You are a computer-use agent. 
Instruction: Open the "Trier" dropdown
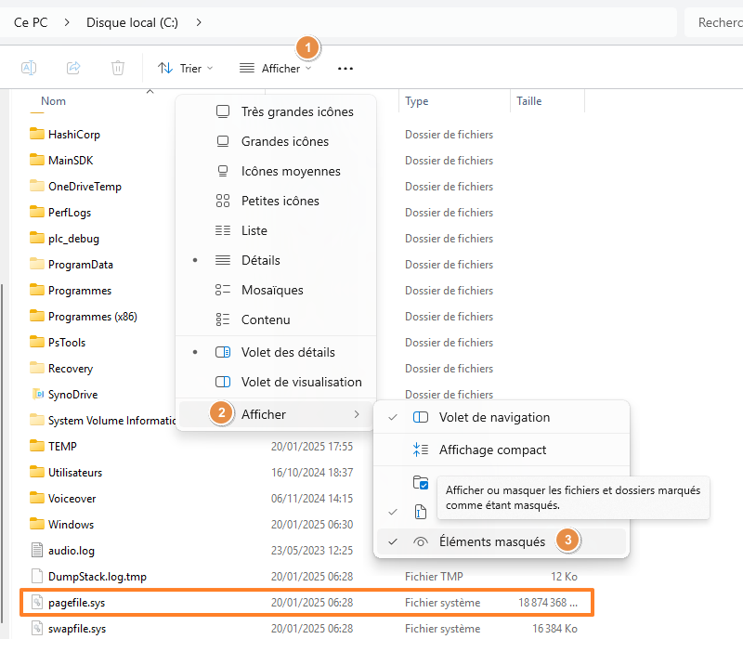tap(185, 68)
